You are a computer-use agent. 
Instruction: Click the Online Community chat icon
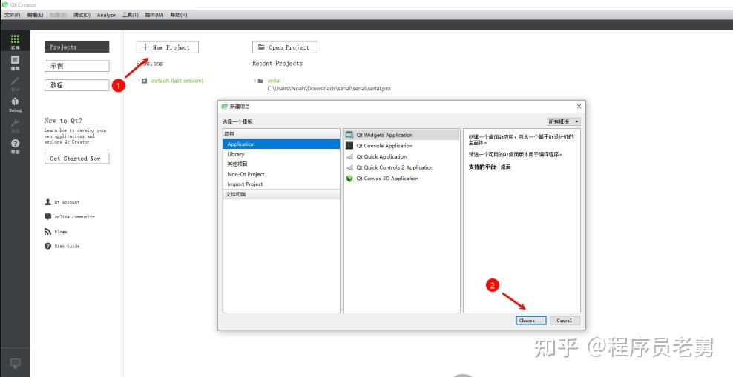pos(47,216)
